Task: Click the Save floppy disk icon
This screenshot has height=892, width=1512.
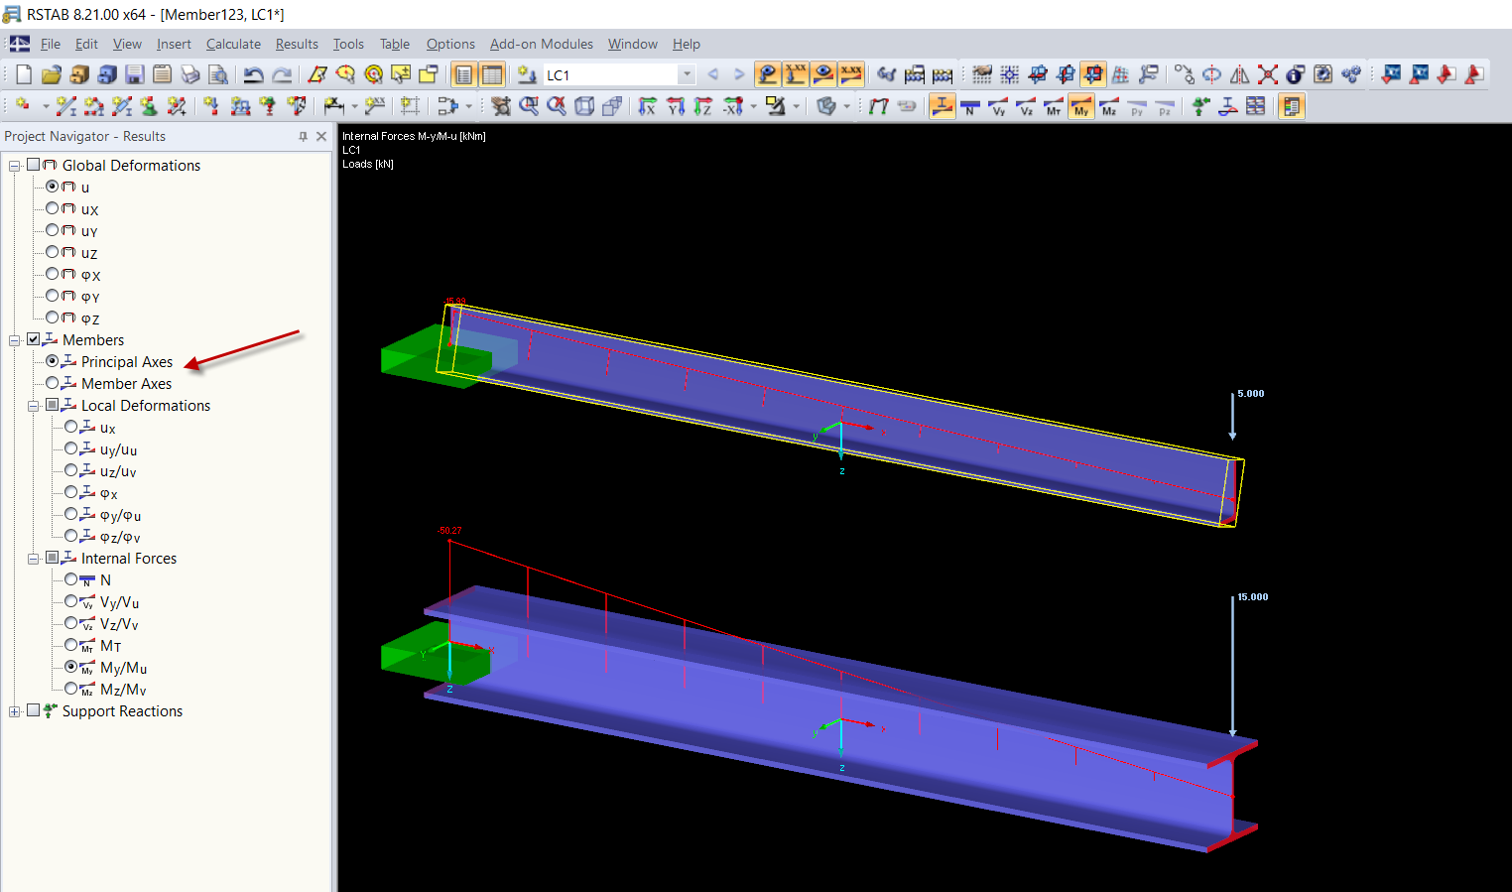Action: click(135, 74)
